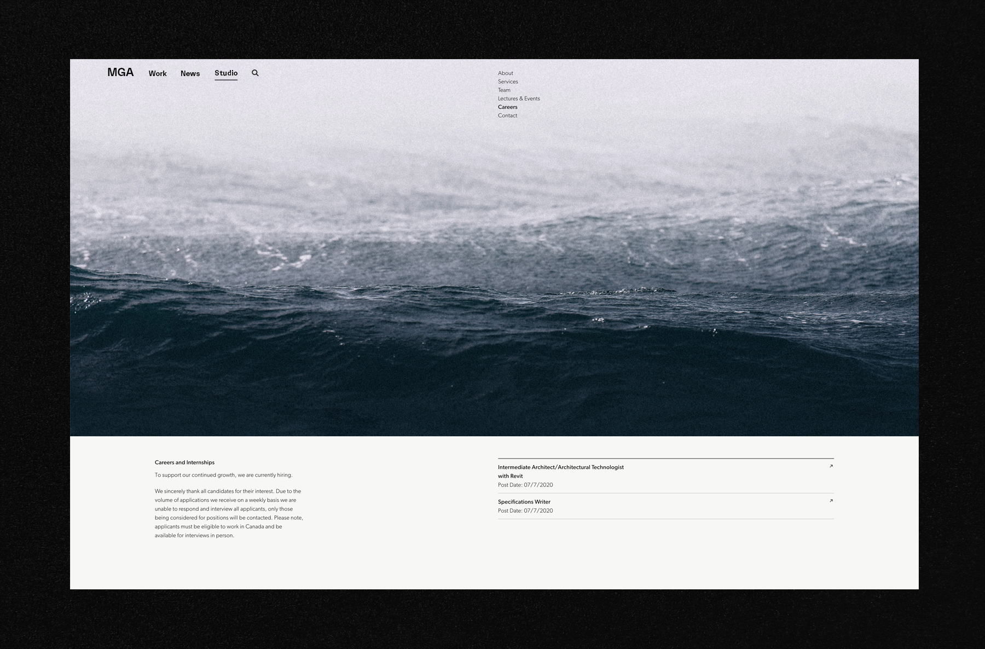Go to the Team submenu link

(504, 90)
